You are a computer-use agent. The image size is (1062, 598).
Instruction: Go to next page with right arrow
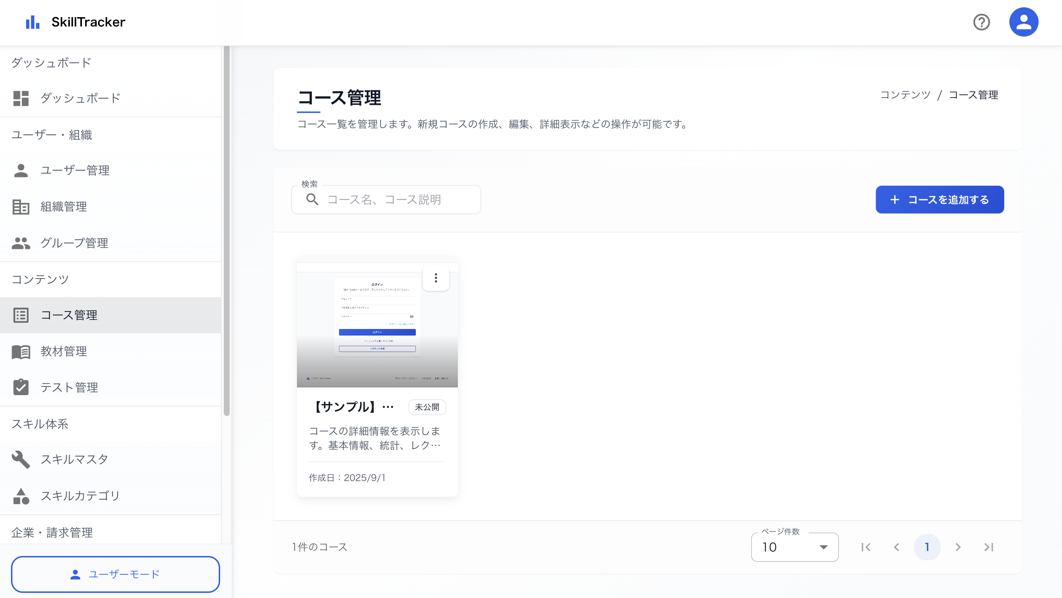(x=958, y=547)
